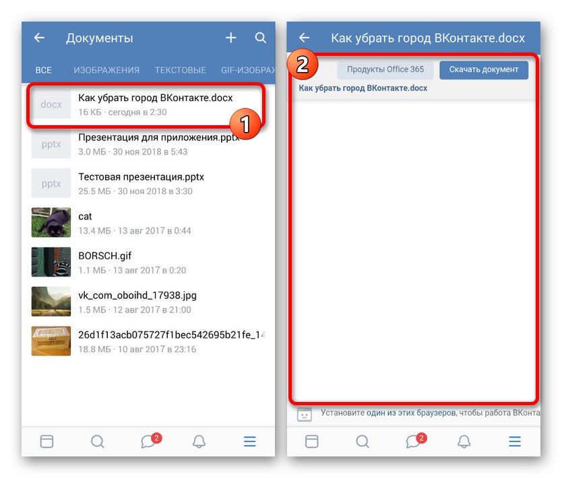Screen dimensions: 562x478
Task: Open the notifications bell
Action: [200, 442]
